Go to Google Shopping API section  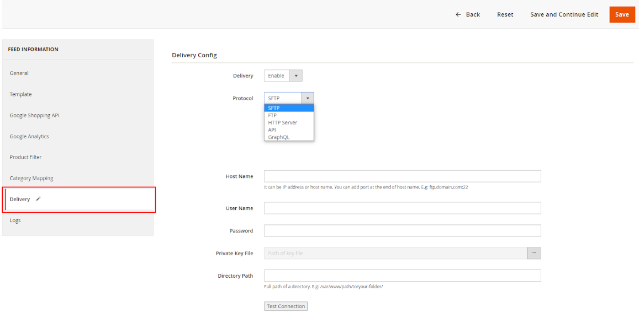pos(34,116)
